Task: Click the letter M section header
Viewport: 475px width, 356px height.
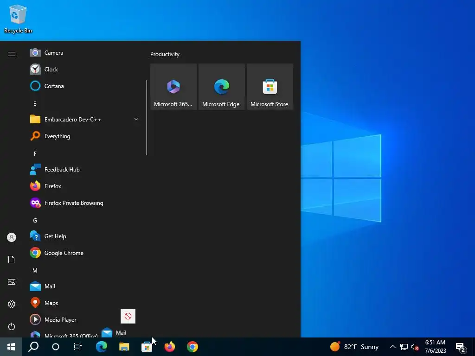Action: (35, 271)
